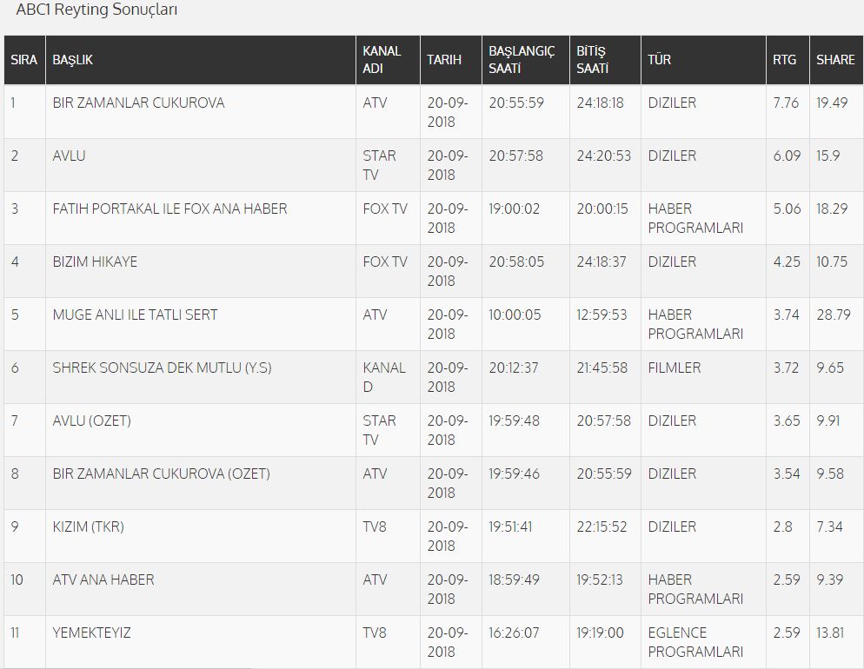The width and height of the screenshot is (864, 669).
Task: Click the BAŞLANGIÇ SAATİ column header
Action: pos(521,60)
